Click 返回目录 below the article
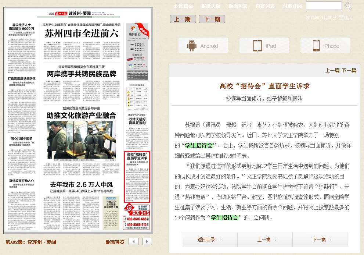This screenshot has width=364, height=255. (206, 240)
